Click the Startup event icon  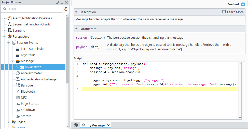coord(18,116)
